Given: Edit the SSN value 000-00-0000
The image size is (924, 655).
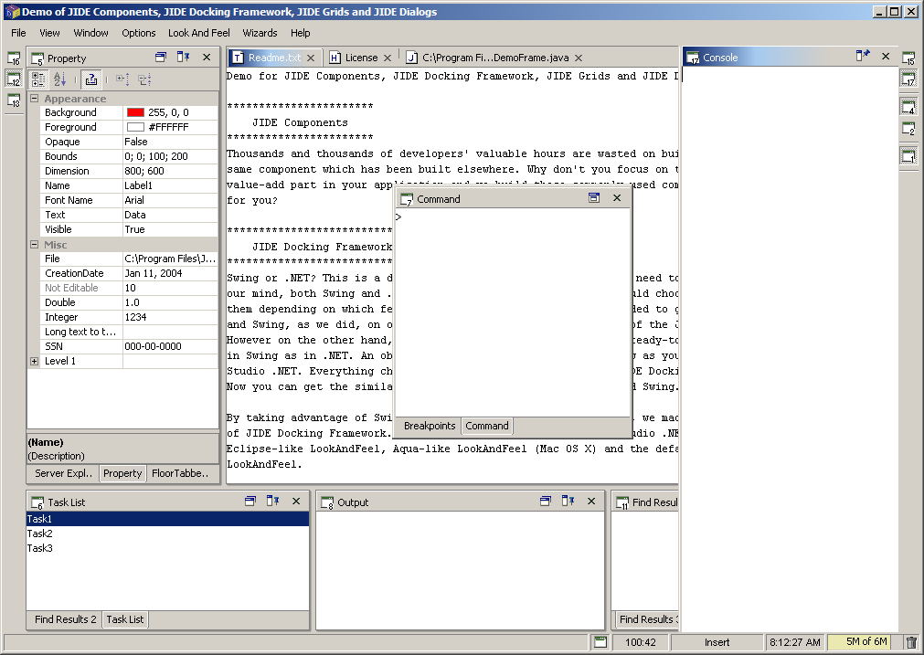Looking at the screenshot, I should pos(170,346).
